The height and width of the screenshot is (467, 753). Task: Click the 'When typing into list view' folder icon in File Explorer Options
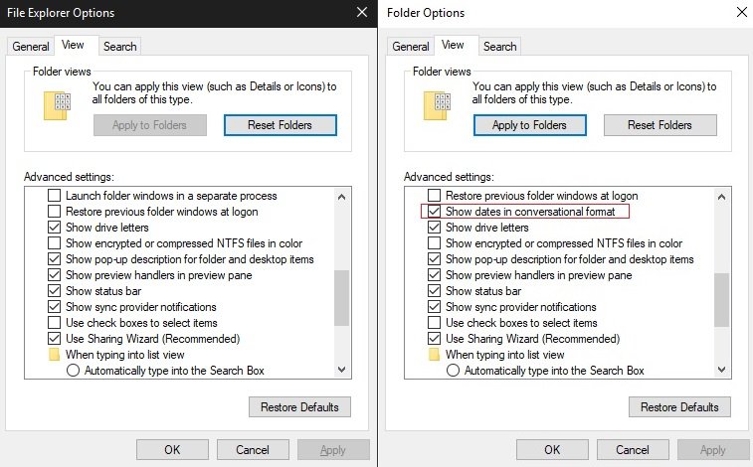click(55, 355)
